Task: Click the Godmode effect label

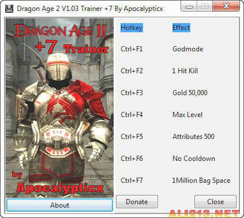Action: pyautogui.click(x=187, y=49)
